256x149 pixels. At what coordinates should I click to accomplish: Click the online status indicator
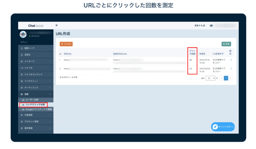pos(29,36)
